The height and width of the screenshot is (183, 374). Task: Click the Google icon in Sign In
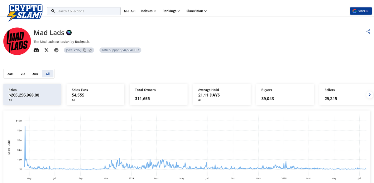354,11
